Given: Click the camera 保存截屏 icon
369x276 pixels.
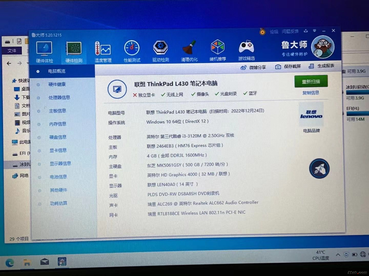Looking at the screenshot, I should 278,67.
